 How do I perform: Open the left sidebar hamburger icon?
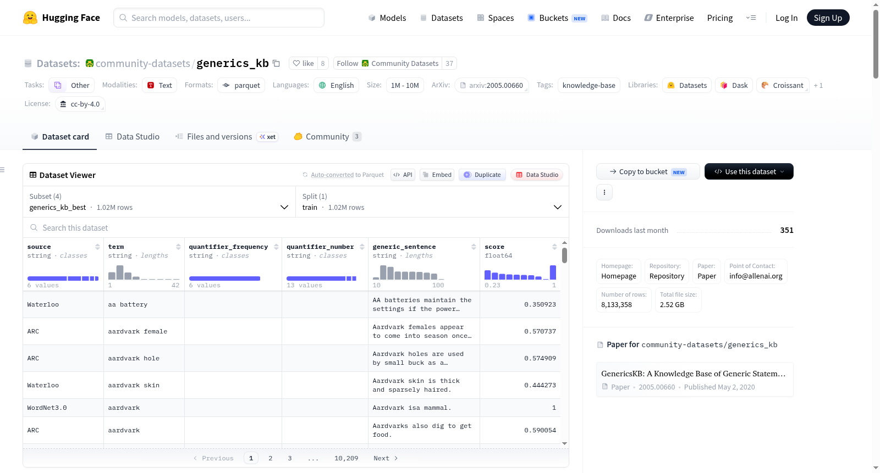click(2, 170)
